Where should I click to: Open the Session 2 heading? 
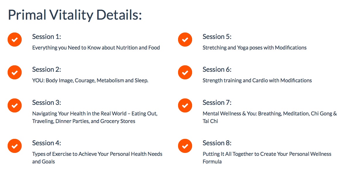tap(47, 69)
